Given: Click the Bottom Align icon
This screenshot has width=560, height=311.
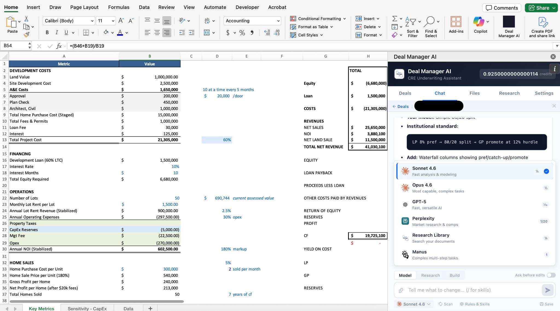Looking at the screenshot, I should pyautogui.click(x=167, y=21).
